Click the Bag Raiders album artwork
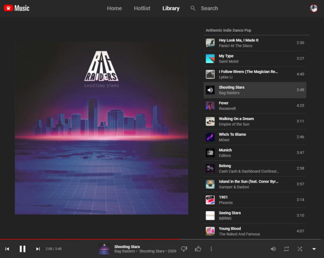 point(102,128)
